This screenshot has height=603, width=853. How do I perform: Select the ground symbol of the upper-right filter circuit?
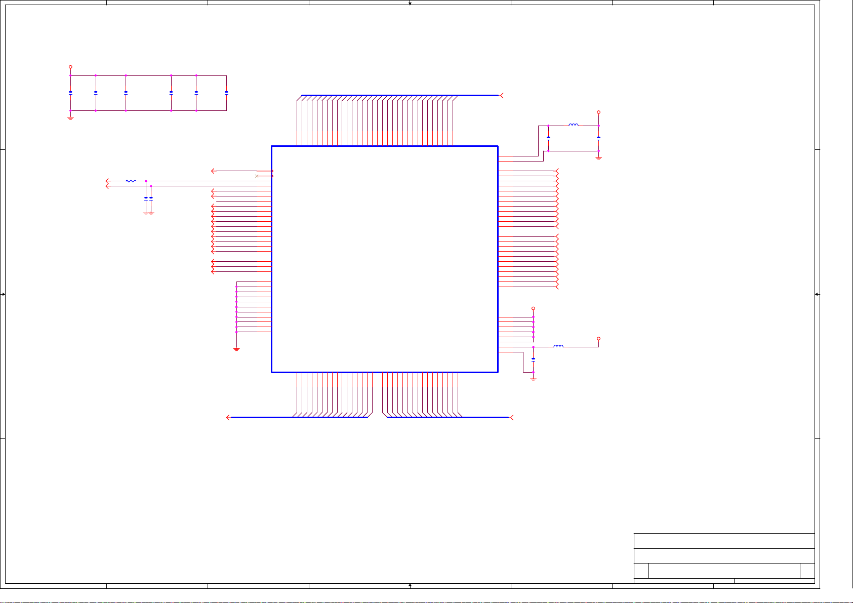coord(599,158)
